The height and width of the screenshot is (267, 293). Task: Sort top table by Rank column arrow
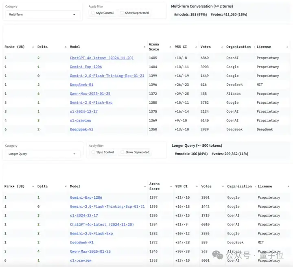pos(33,47)
